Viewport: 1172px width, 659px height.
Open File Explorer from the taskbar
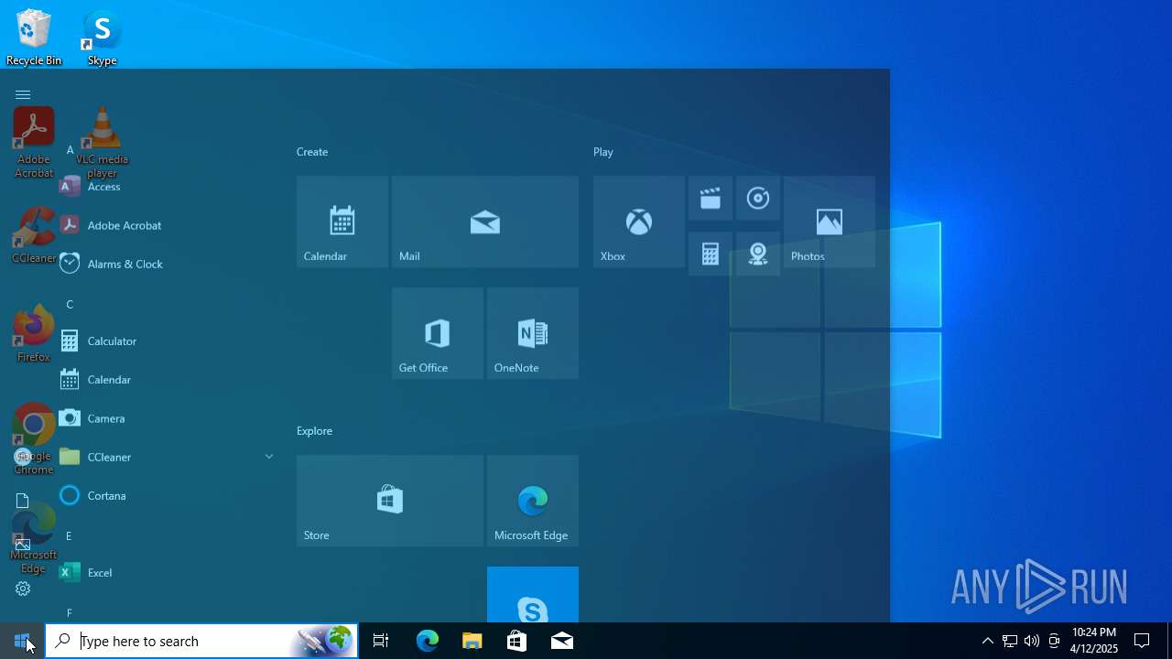pos(472,641)
